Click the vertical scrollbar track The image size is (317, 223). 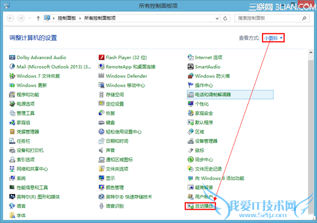311,137
